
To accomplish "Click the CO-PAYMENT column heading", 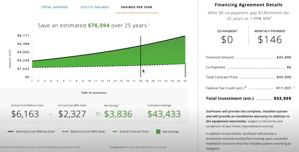I will pyautogui.click(x=227, y=31).
